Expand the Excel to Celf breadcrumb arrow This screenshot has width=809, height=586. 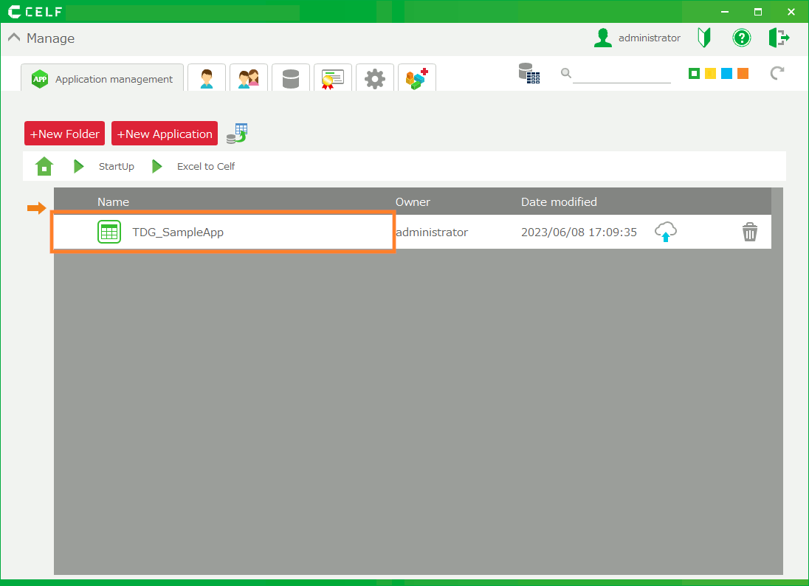click(x=157, y=167)
